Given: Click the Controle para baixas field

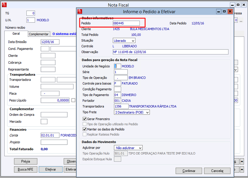Looking at the screenshot, I should 117,83.
